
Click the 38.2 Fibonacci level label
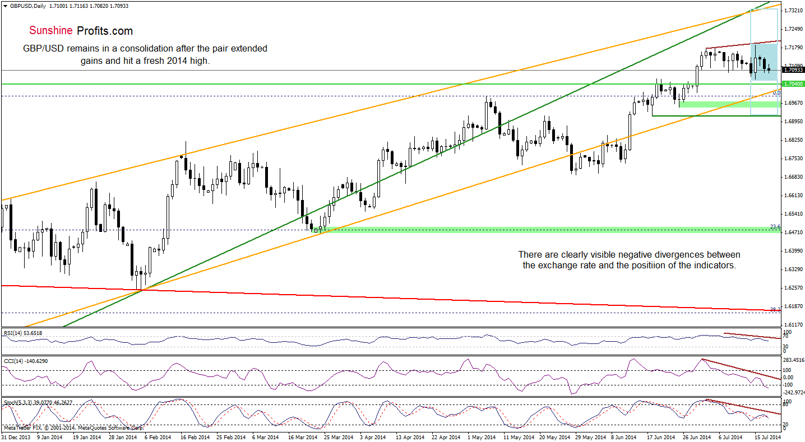pos(775,309)
